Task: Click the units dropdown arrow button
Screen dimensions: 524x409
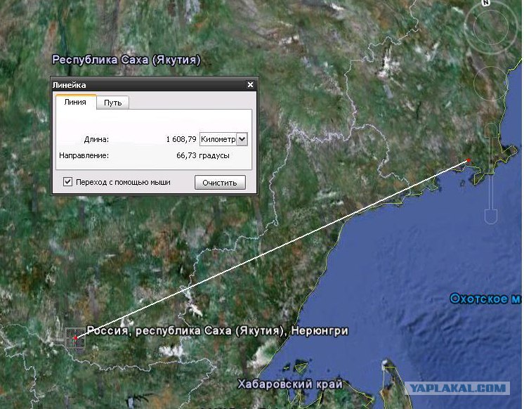Action: click(242, 139)
